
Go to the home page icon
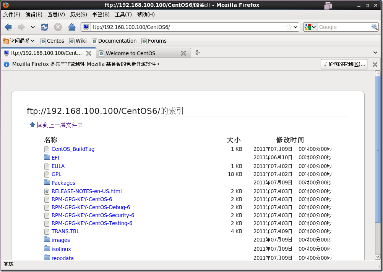click(x=71, y=27)
